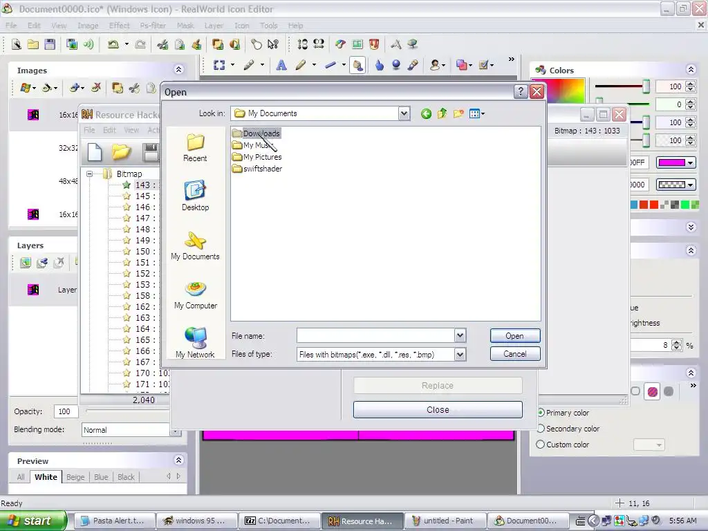Go to Desktop places shortcut
The image size is (708, 531).
[x=195, y=196]
